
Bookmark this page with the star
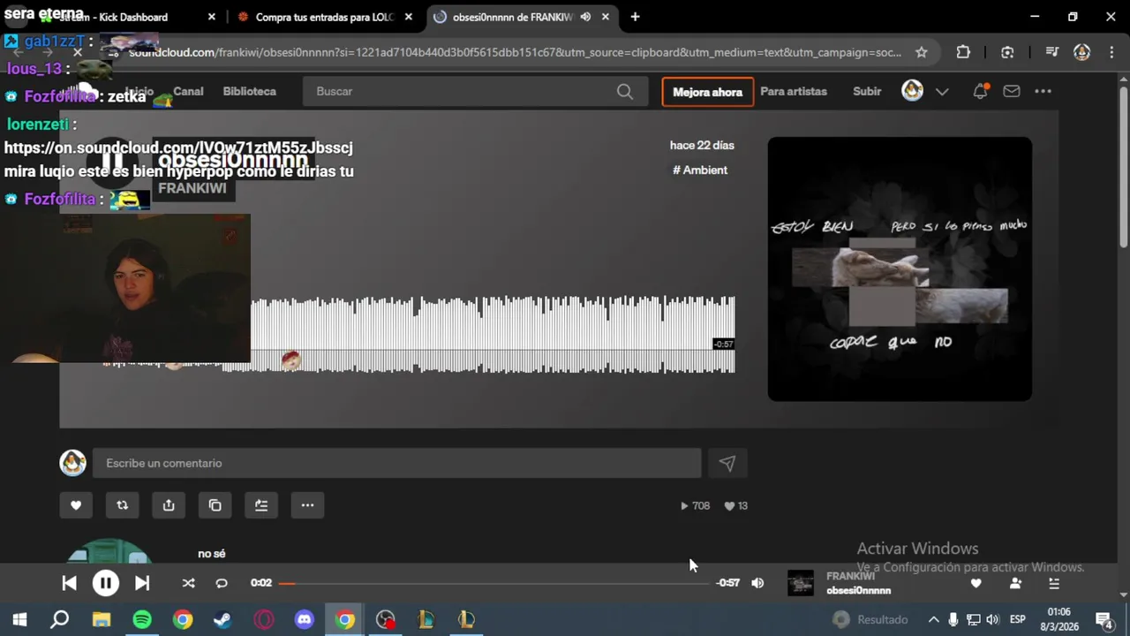(921, 52)
